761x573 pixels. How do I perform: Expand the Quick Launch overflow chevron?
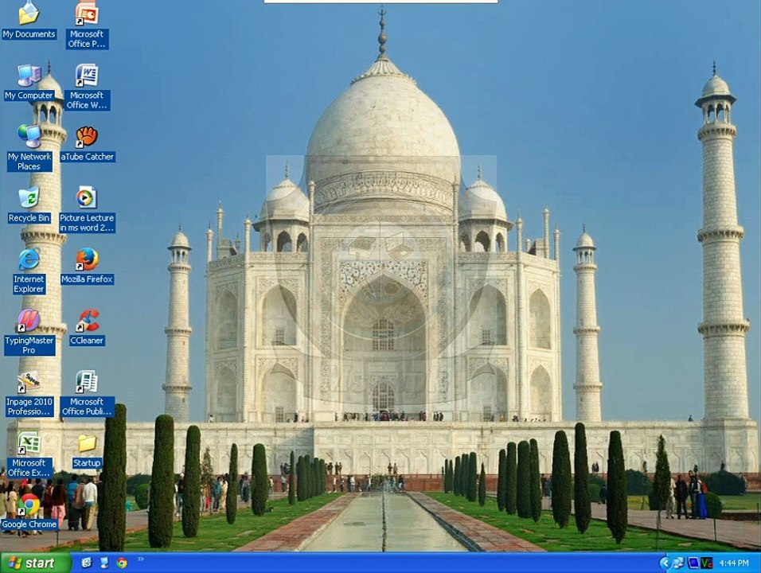point(140,559)
